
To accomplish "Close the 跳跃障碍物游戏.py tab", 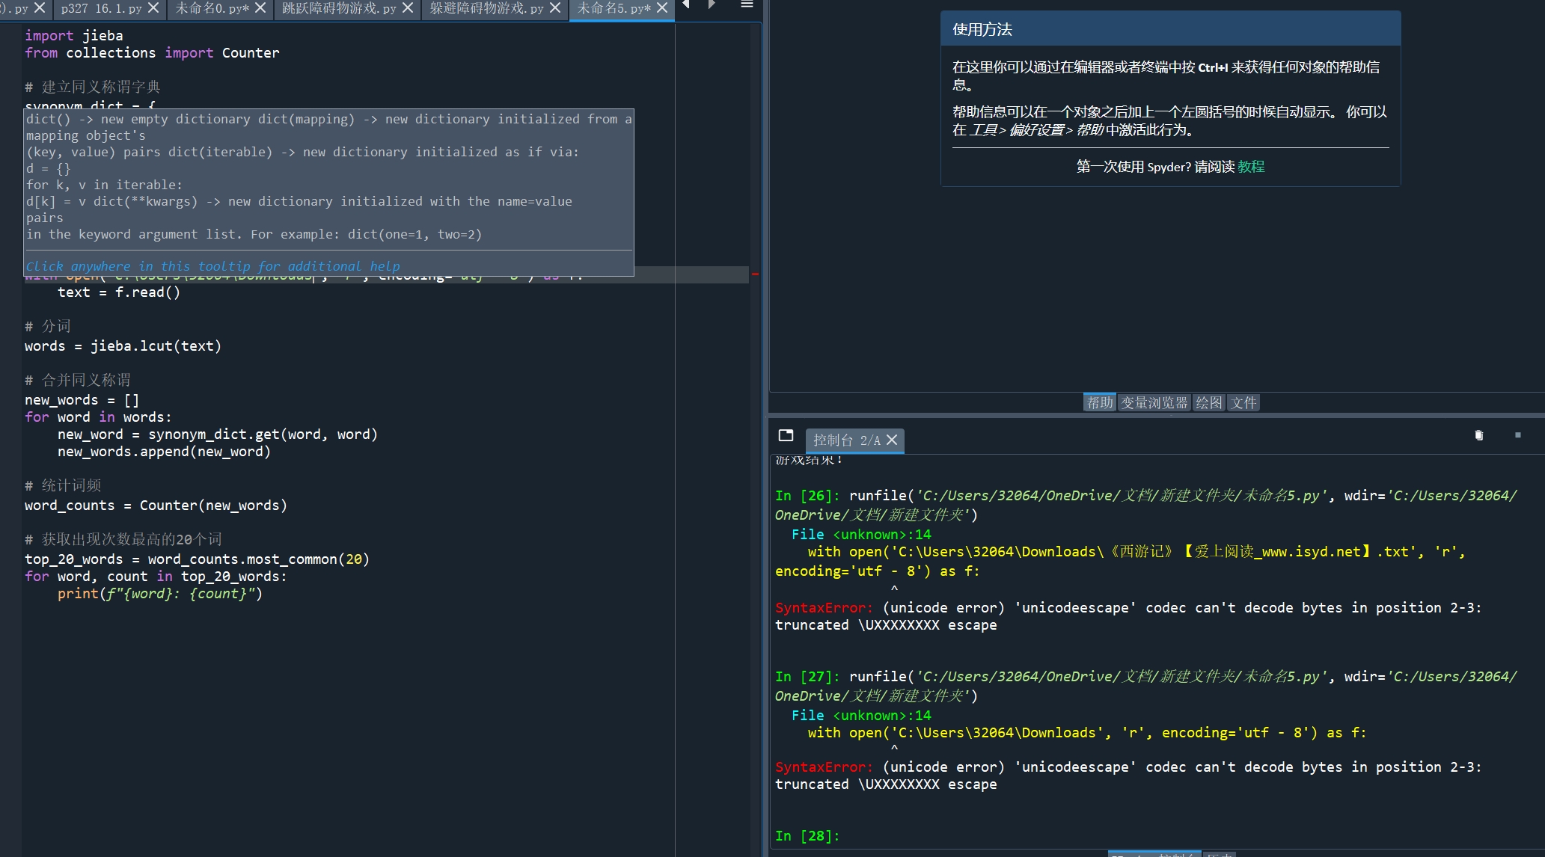I will pos(408,8).
